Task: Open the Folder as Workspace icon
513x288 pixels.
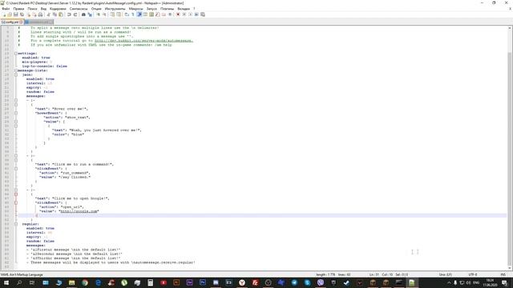Action: [x=164, y=14]
